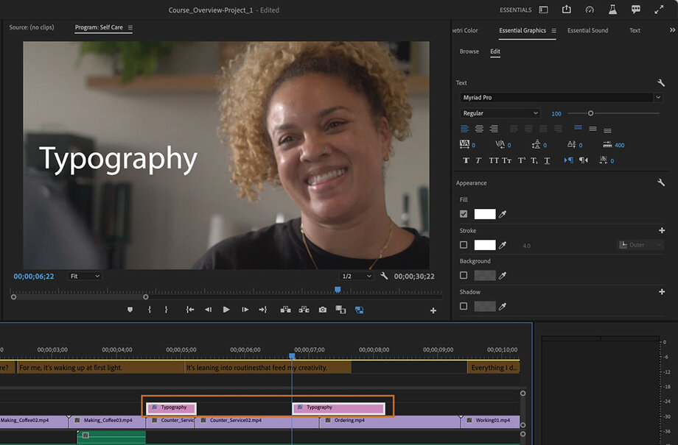Apply underline formatting to the text
The image size is (678, 445).
point(545,160)
